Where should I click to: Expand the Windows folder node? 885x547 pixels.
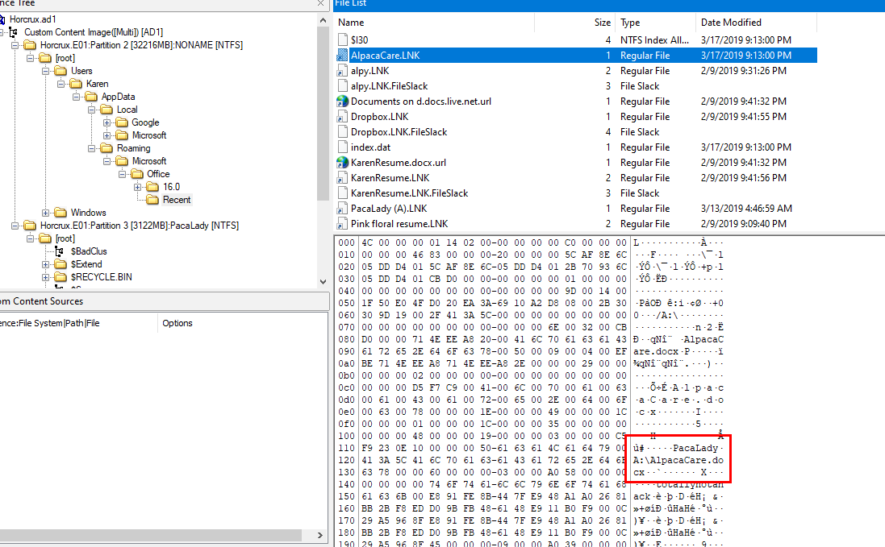45,213
